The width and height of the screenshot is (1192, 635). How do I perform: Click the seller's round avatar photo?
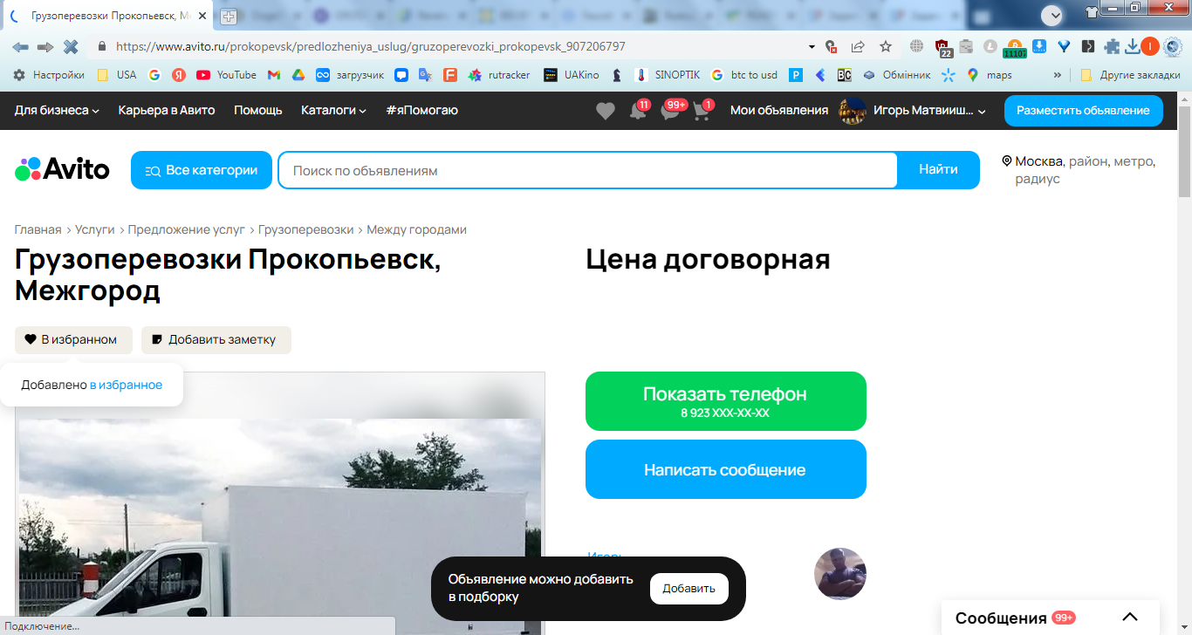tap(840, 574)
